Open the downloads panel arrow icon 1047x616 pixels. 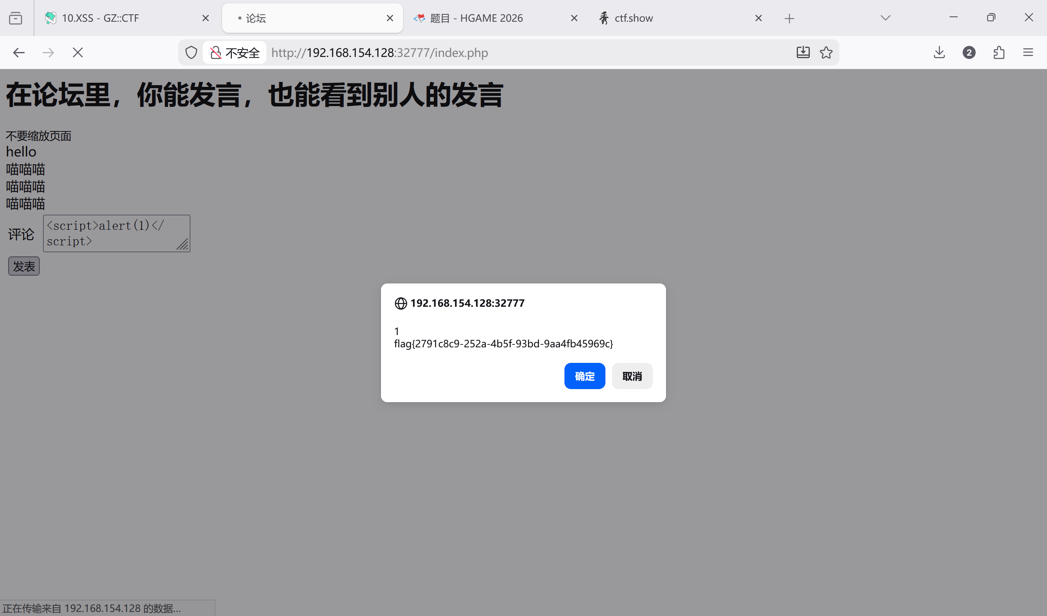939,53
